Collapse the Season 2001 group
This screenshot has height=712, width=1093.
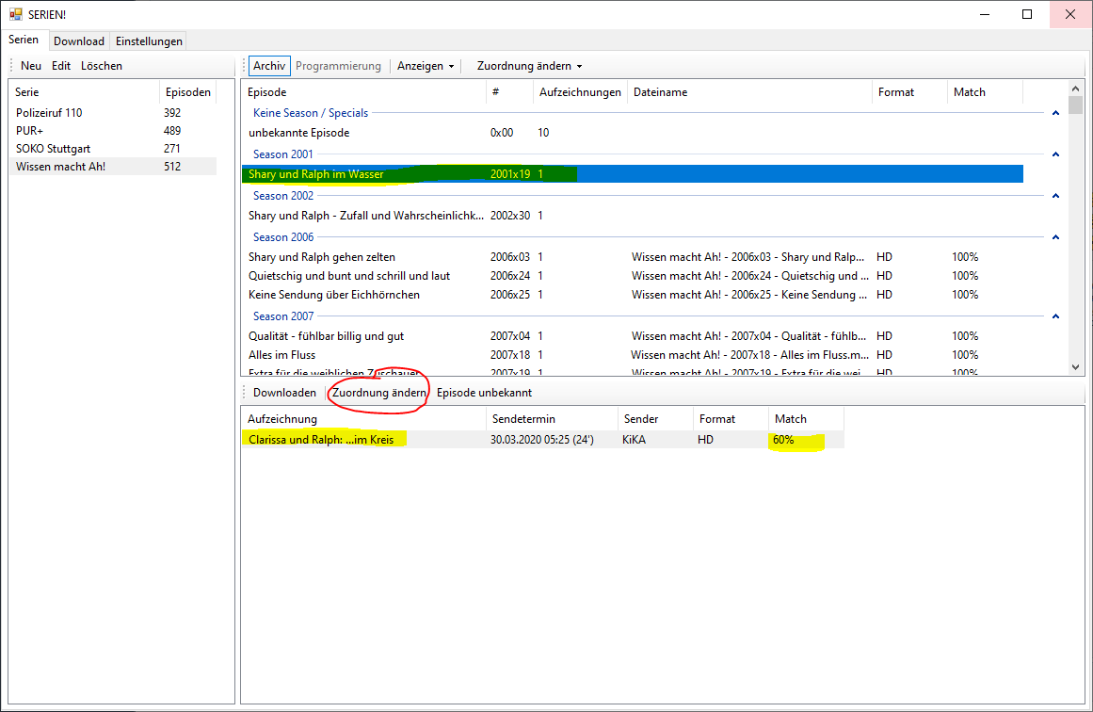[1055, 154]
